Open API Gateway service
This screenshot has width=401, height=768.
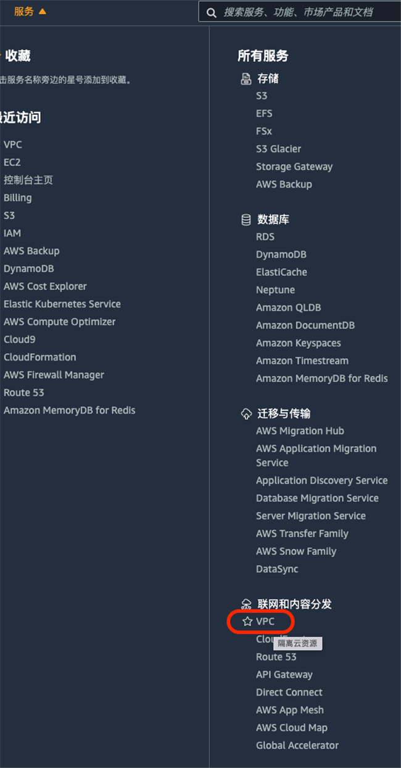(284, 675)
